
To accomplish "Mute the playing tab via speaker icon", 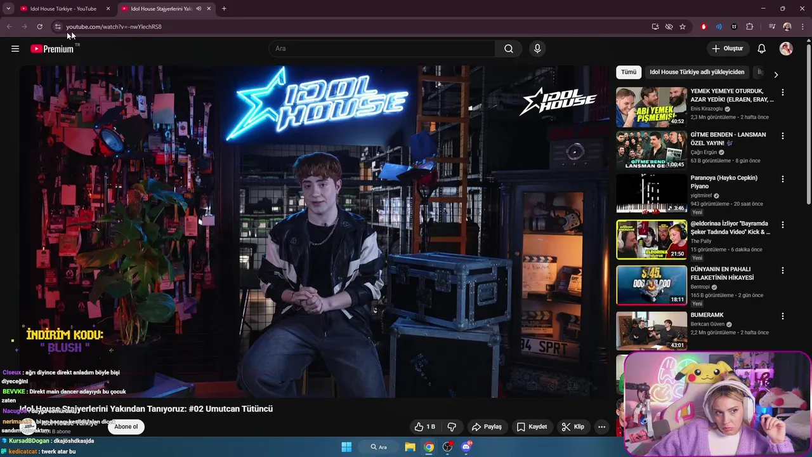I will click(199, 9).
